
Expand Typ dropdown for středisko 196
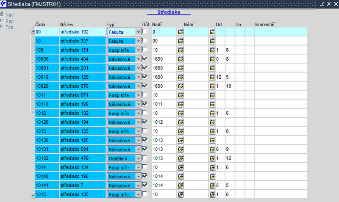pos(139,177)
